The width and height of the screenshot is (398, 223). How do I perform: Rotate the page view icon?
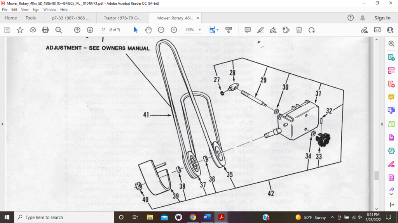[x=312, y=30]
